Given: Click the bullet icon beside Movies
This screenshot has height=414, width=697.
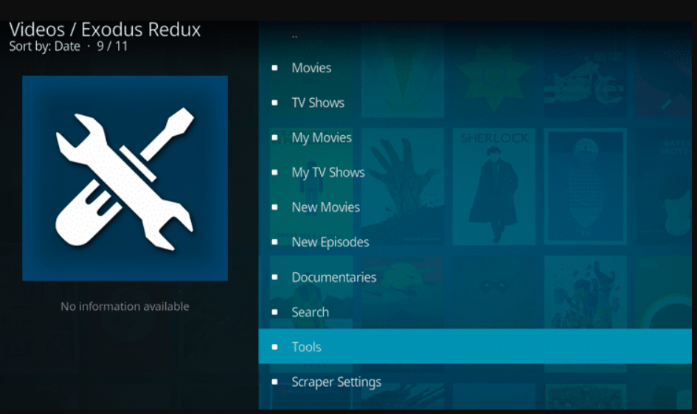Looking at the screenshot, I should [274, 68].
